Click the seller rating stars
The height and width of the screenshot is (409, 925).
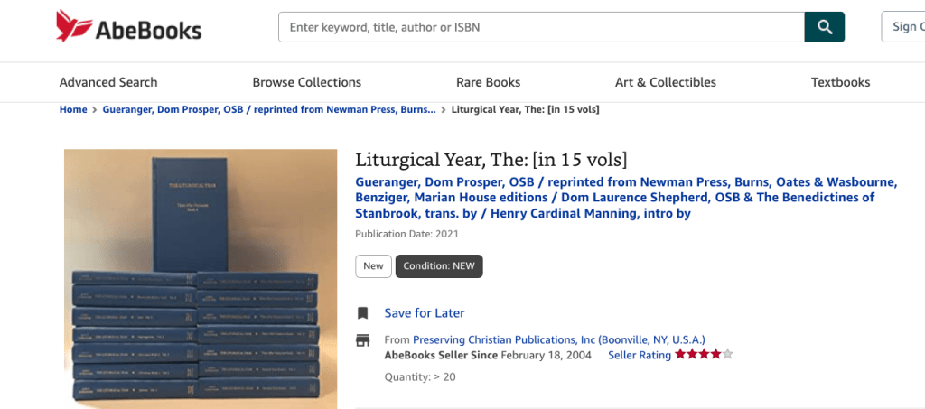point(703,355)
